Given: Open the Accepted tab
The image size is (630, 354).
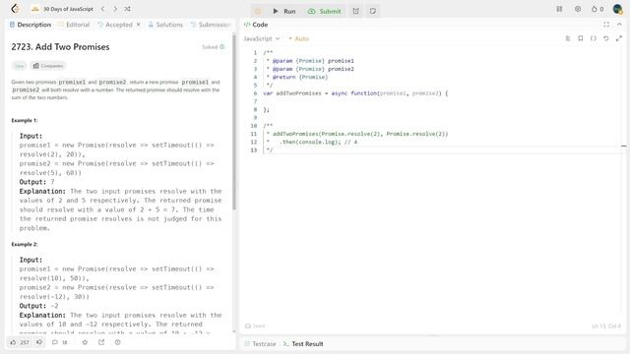Looking at the screenshot, I should click(115, 25).
